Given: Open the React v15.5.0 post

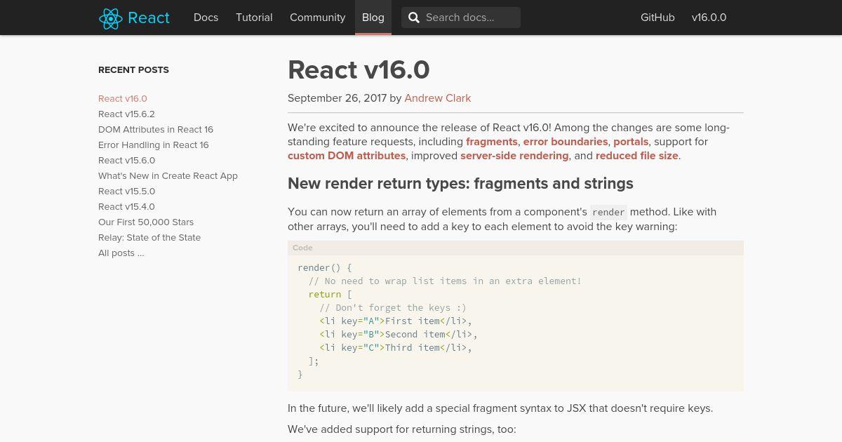Looking at the screenshot, I should 126,192.
